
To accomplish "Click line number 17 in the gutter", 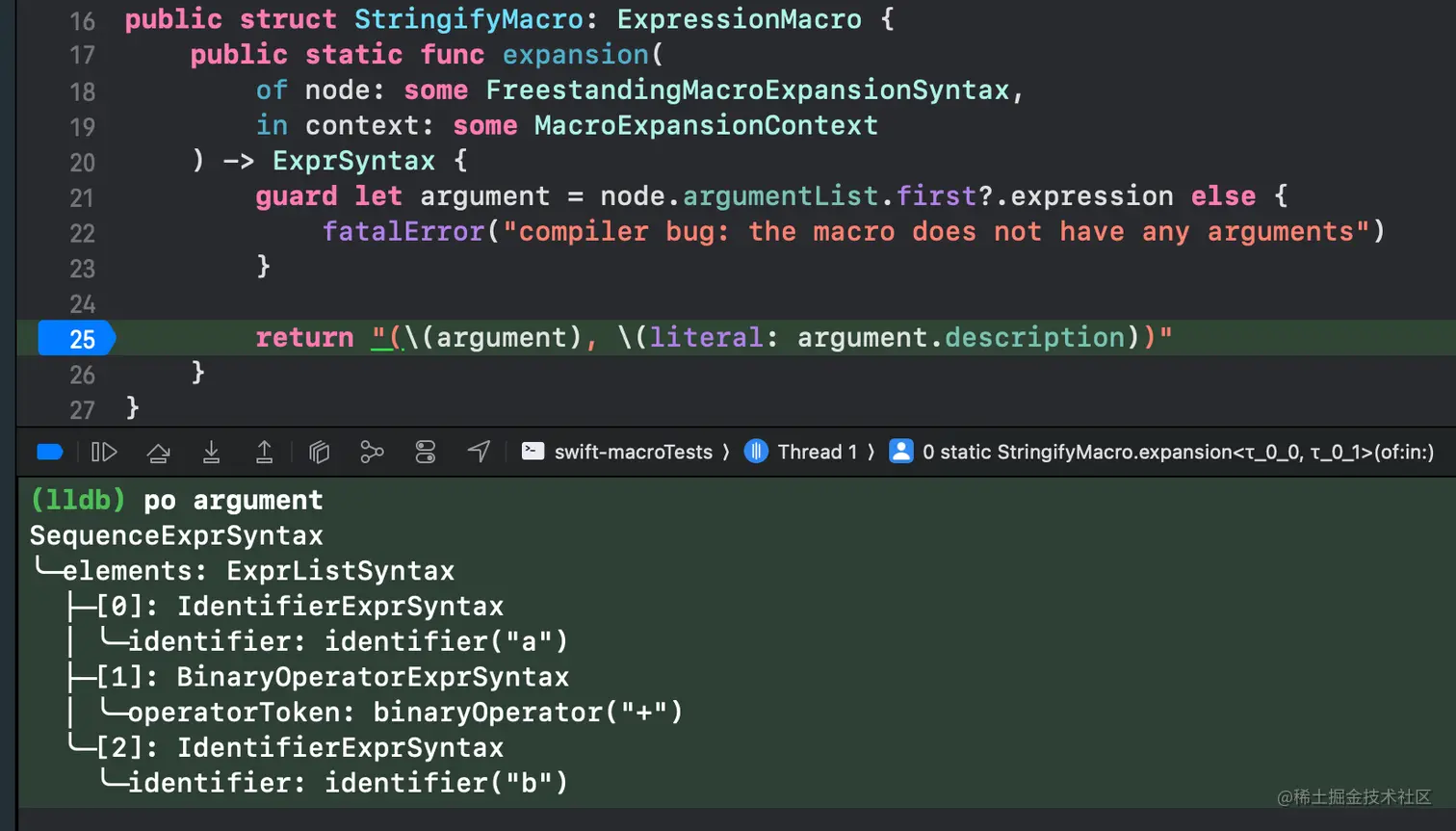I will click(x=83, y=56).
